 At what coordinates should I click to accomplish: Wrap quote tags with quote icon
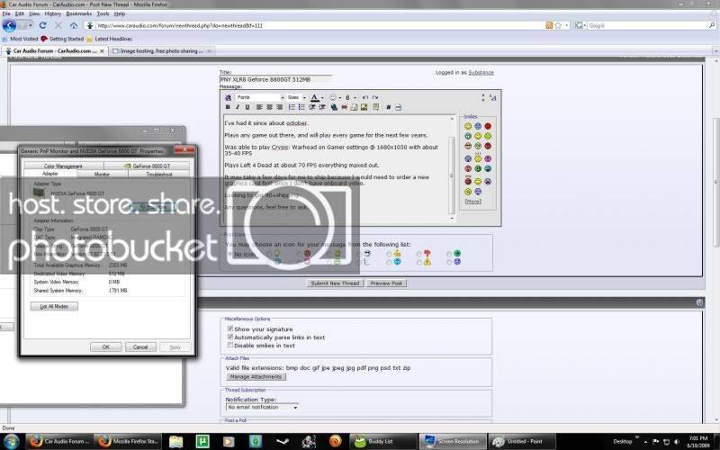376,107
